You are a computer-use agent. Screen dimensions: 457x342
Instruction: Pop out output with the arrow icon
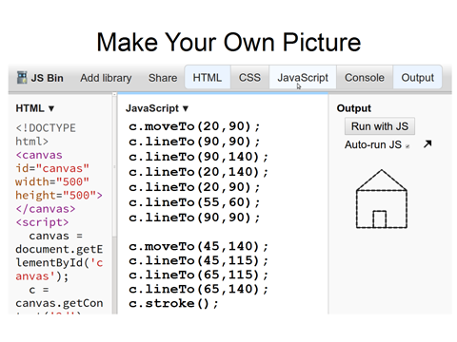pos(427,144)
